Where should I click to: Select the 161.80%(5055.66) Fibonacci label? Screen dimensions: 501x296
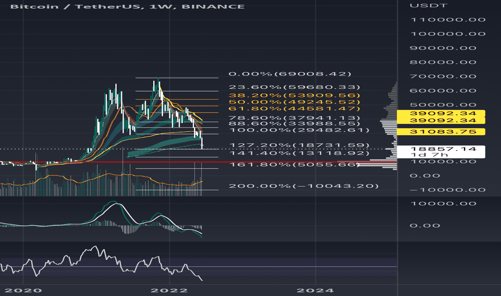tap(294, 165)
